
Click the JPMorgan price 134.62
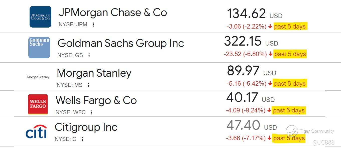pyautogui.click(x=246, y=14)
